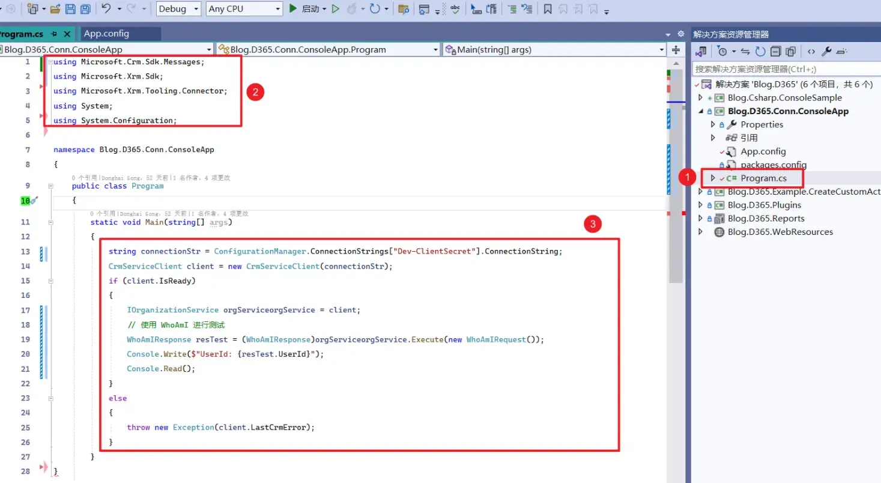Screen dimensions: 881x483
Task: Select packages.config in Solution Explorer
Action: 773,165
